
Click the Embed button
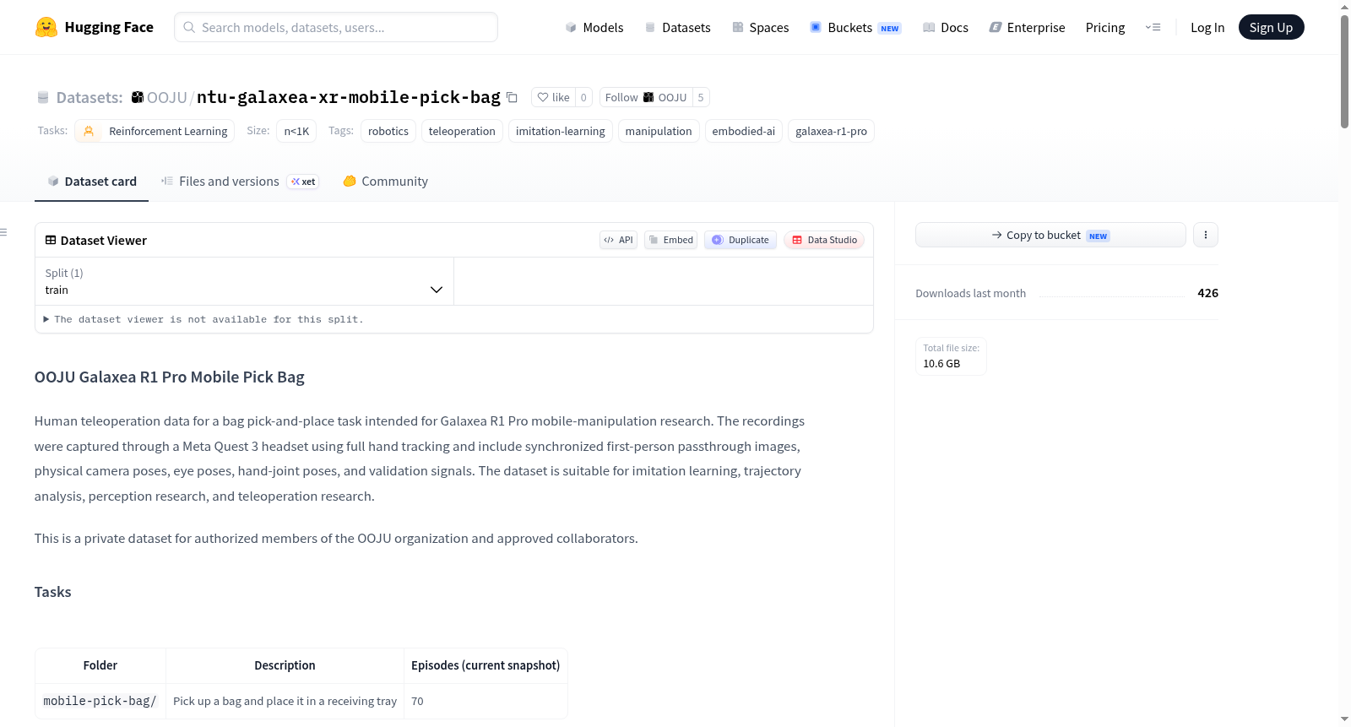pos(671,240)
